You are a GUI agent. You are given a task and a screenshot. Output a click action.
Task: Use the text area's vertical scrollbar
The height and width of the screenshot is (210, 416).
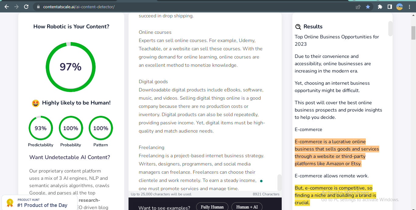pos(279,182)
